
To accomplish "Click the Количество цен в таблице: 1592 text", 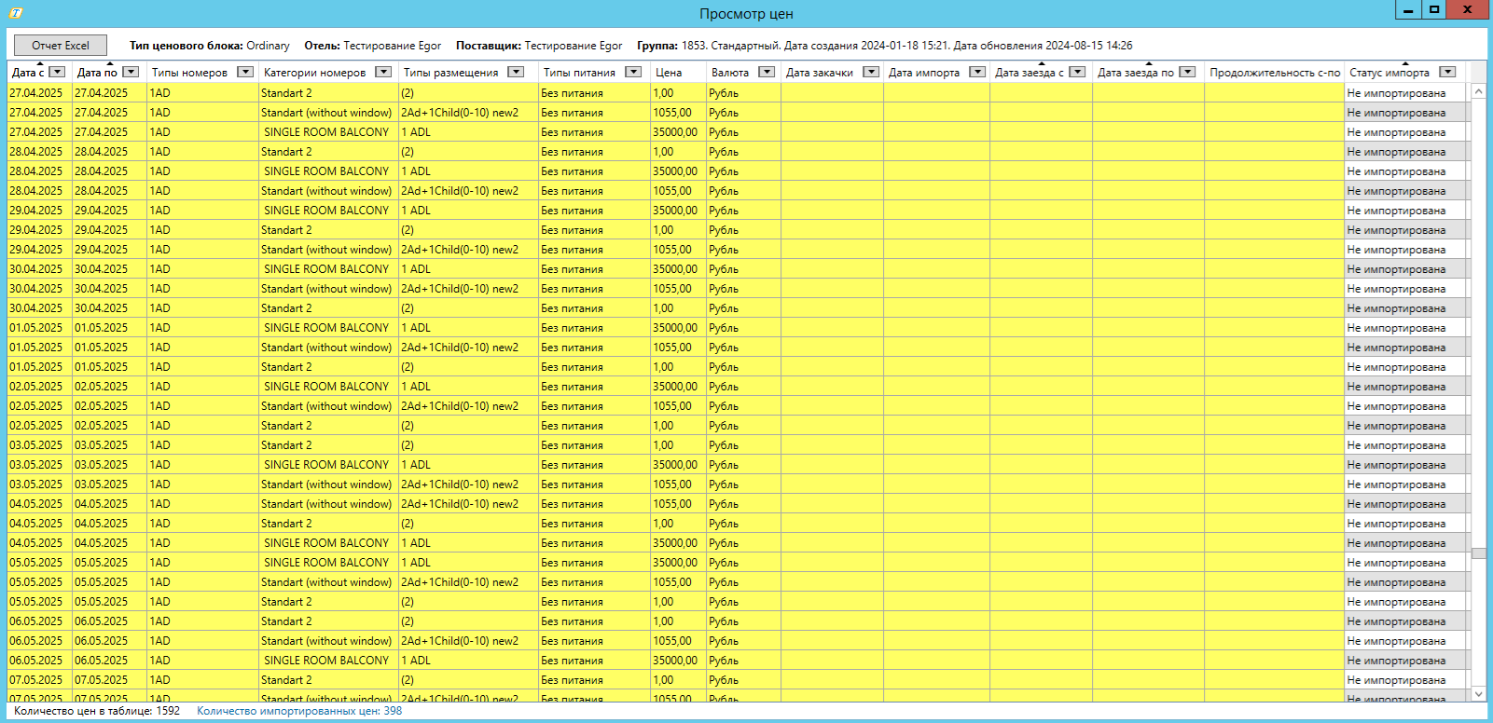I will (97, 711).
